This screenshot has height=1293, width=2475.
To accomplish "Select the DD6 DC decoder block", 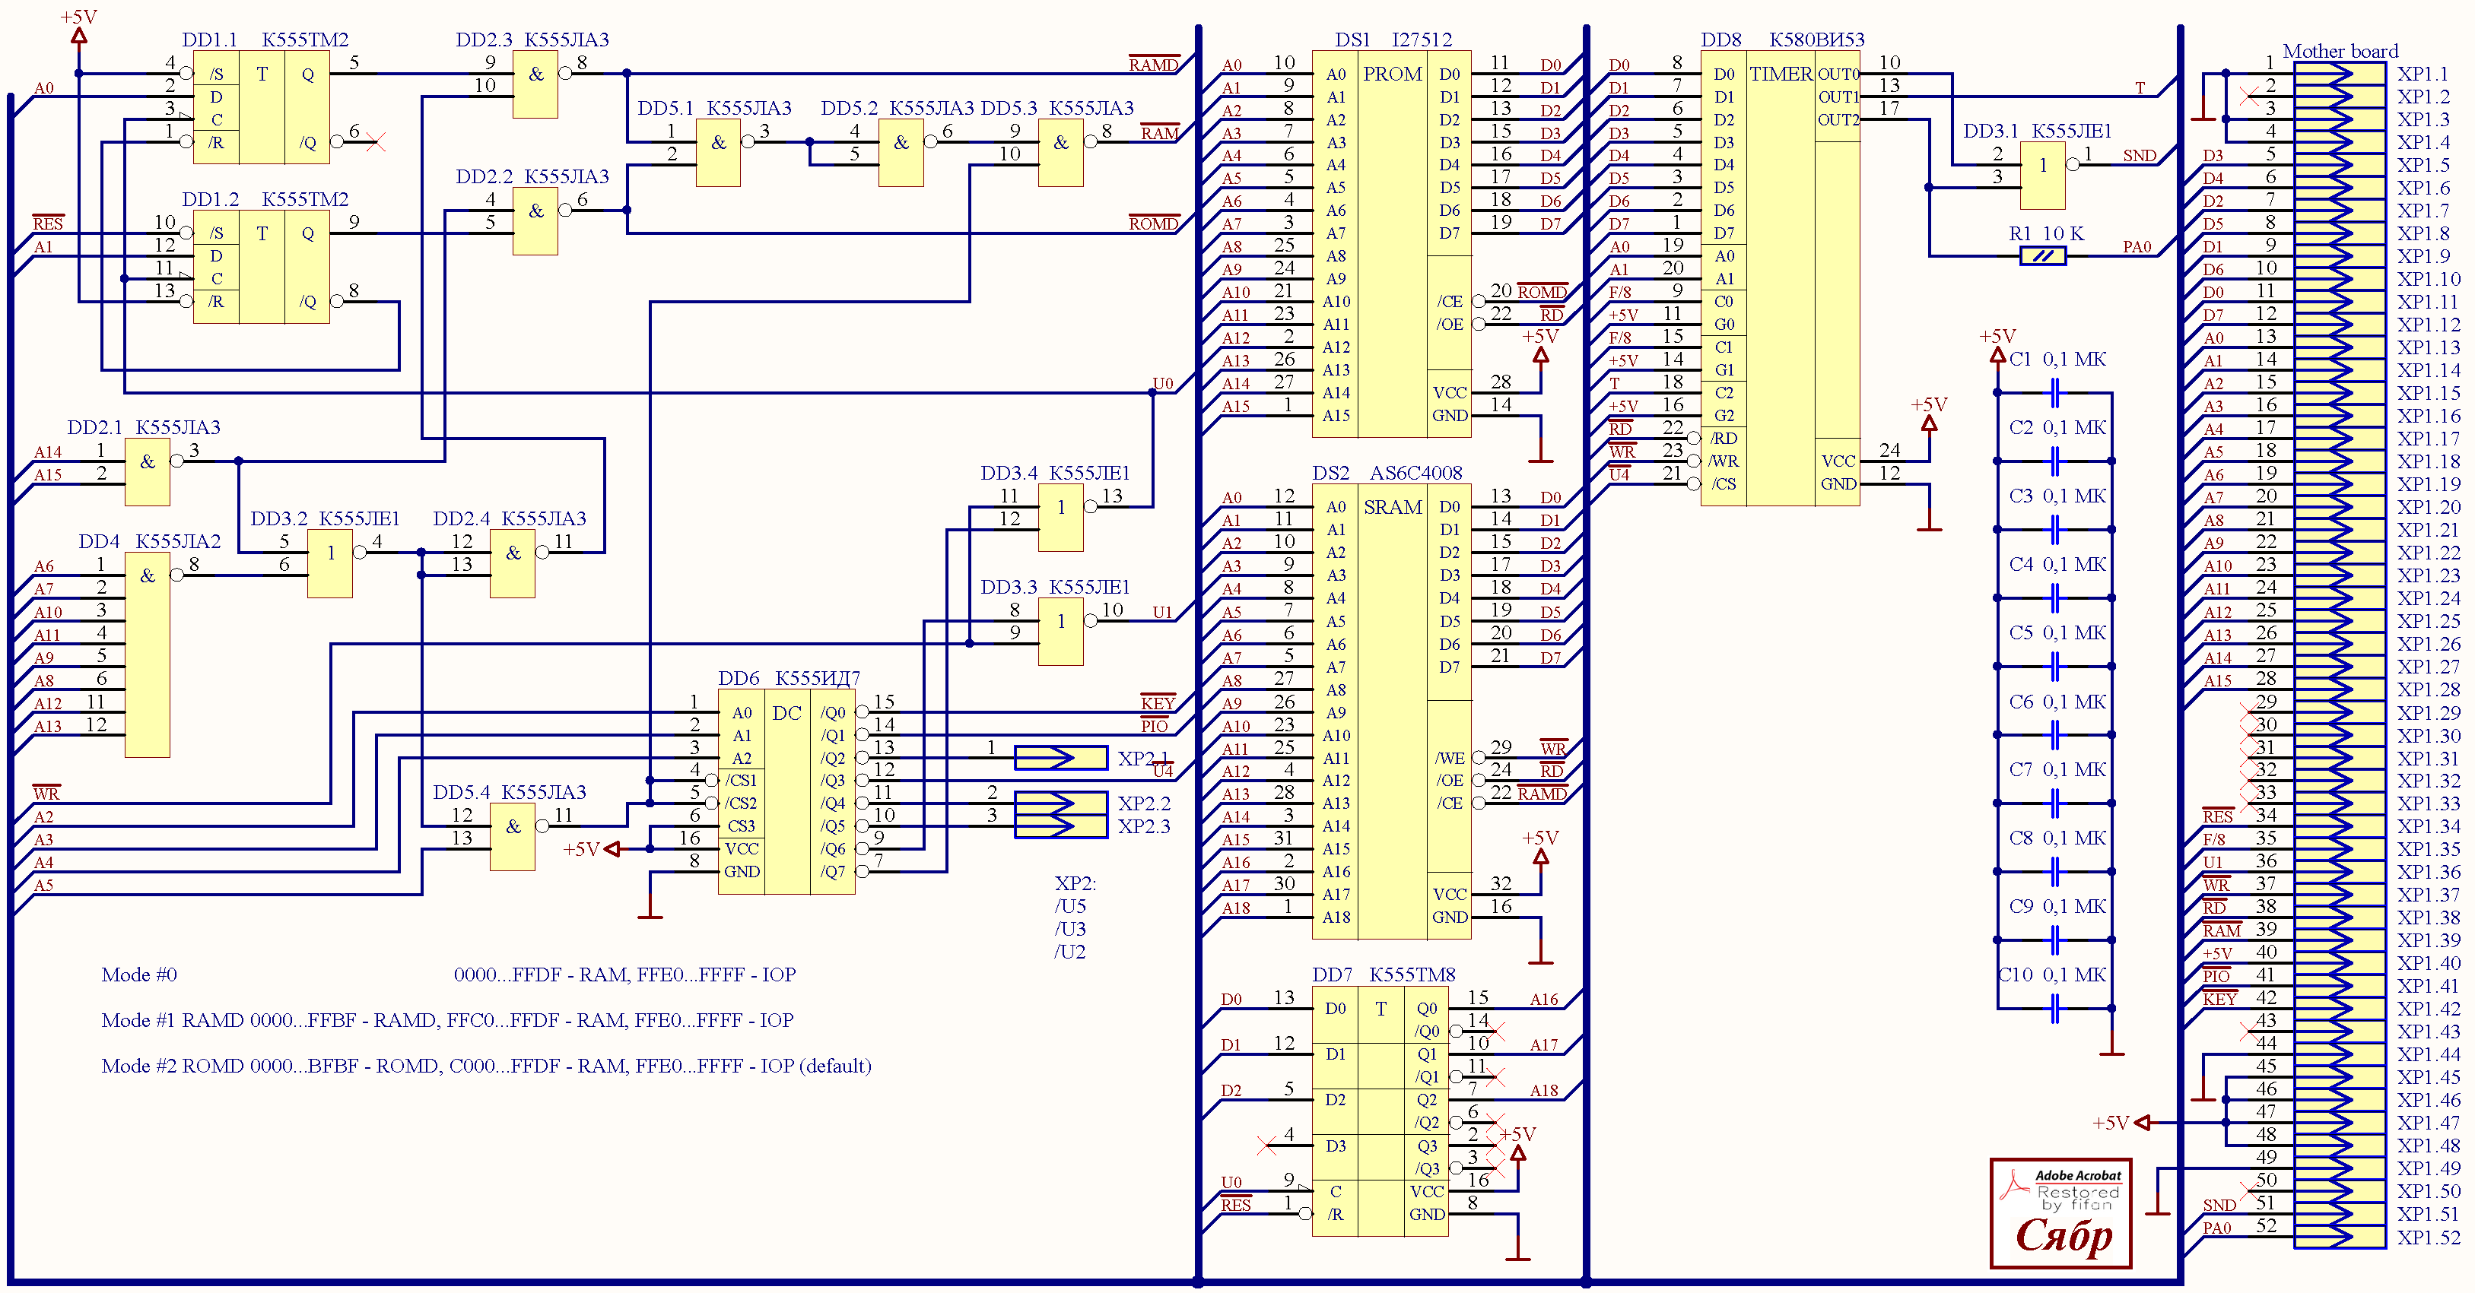I will 787,792.
